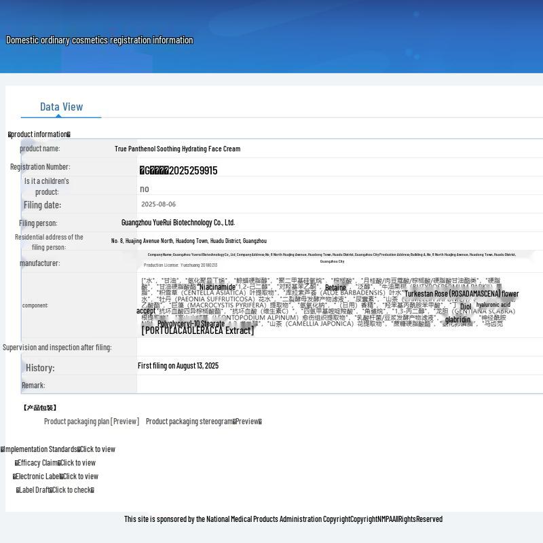Open the Data View tab

tap(61, 107)
